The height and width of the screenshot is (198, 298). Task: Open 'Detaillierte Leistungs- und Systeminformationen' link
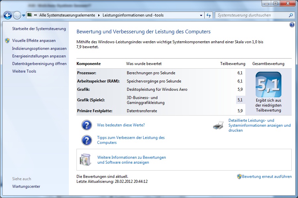point(259,125)
